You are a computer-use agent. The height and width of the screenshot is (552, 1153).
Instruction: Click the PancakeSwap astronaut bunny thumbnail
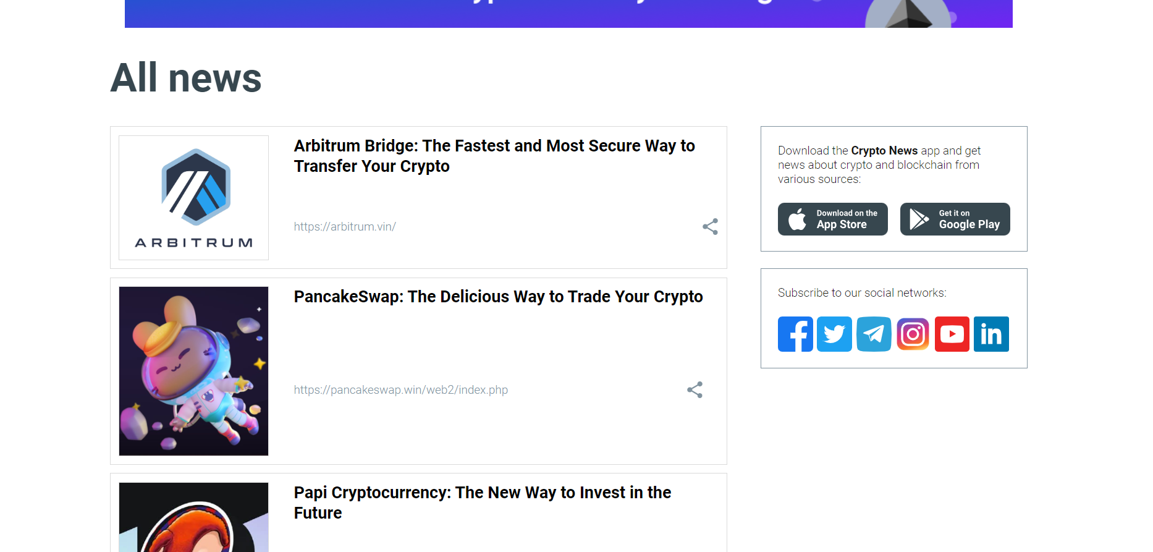coord(193,371)
